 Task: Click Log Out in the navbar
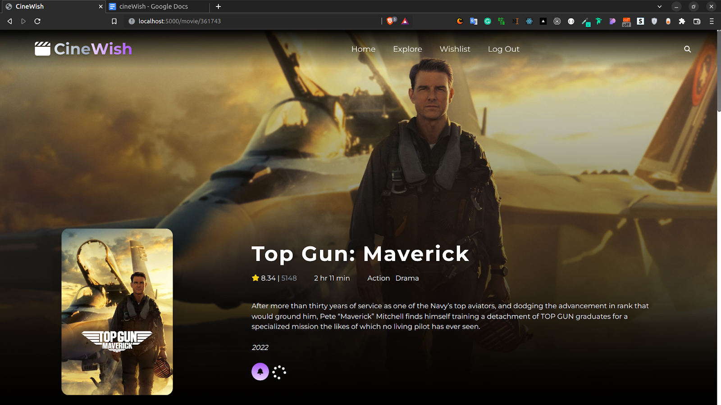click(x=503, y=49)
